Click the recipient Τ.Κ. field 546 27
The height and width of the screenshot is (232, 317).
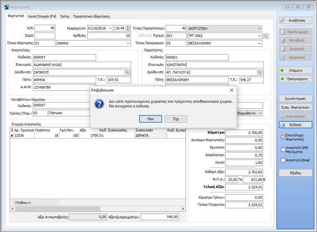tap(251, 80)
